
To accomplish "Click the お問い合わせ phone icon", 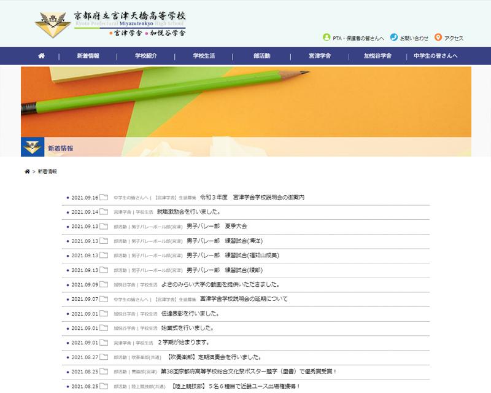I will (393, 37).
